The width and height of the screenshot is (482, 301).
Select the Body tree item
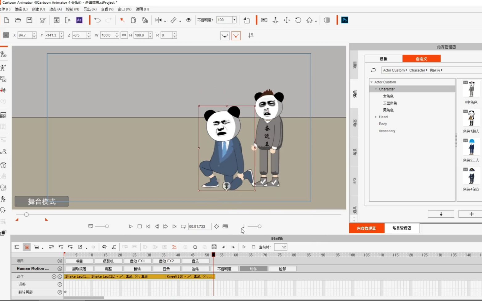[383, 124]
